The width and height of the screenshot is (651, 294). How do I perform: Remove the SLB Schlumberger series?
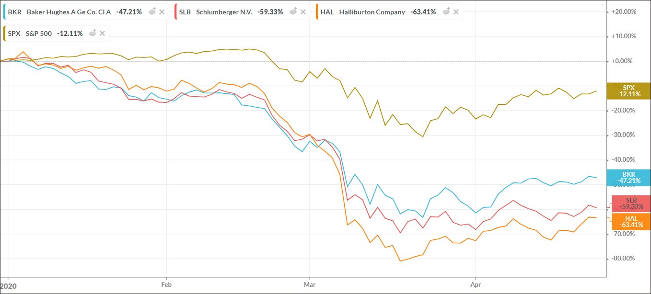coord(303,12)
